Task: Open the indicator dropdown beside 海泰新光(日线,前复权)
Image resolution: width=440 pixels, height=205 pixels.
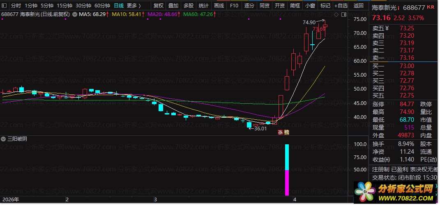Action: point(75,14)
